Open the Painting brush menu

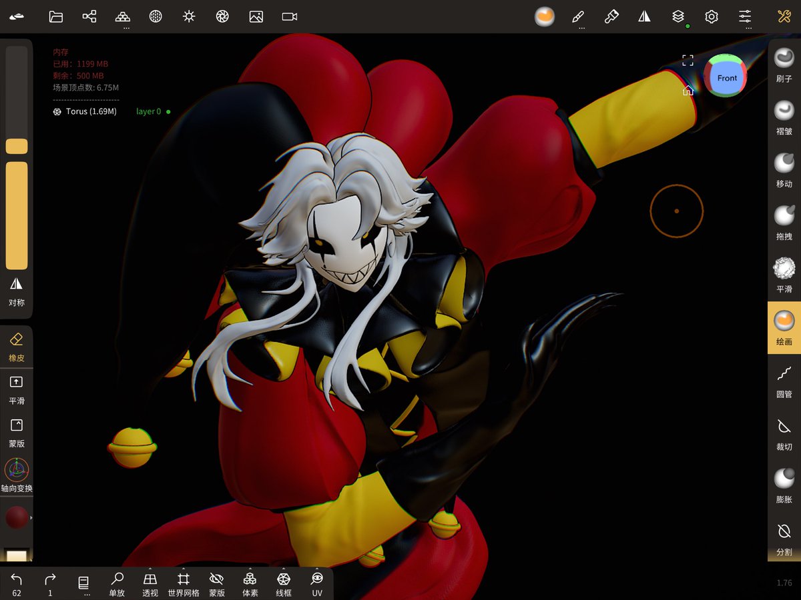click(611, 17)
